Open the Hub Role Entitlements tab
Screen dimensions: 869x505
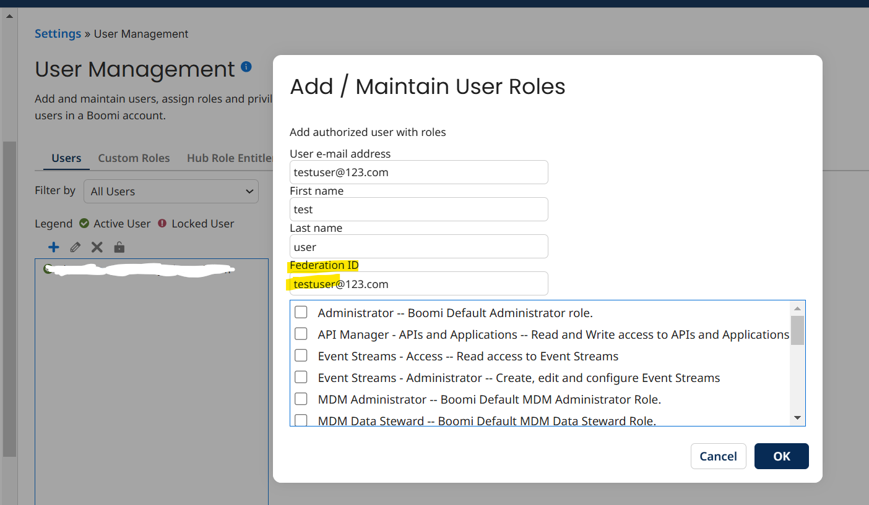pyautogui.click(x=230, y=158)
